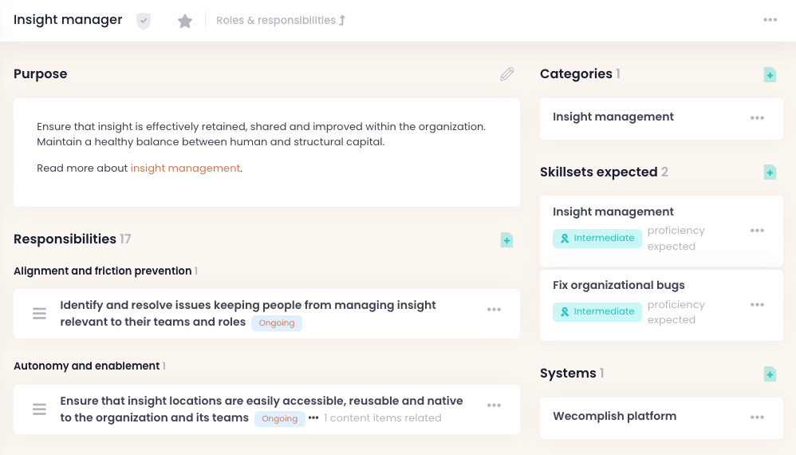Grab drag handle of Identify and resolve issues

click(39, 314)
